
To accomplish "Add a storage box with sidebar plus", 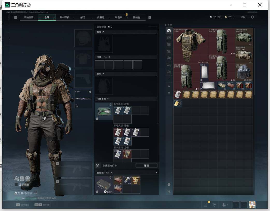I will pos(169,79).
